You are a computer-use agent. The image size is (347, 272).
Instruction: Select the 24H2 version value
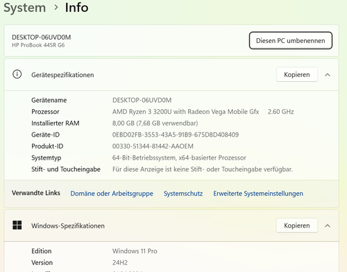120,262
